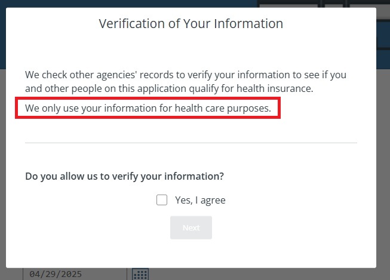Click the "Do you allow us to verify" question

click(x=124, y=176)
